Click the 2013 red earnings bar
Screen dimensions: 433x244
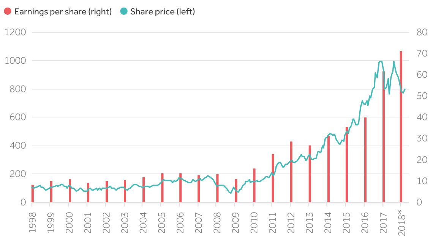tap(310, 174)
